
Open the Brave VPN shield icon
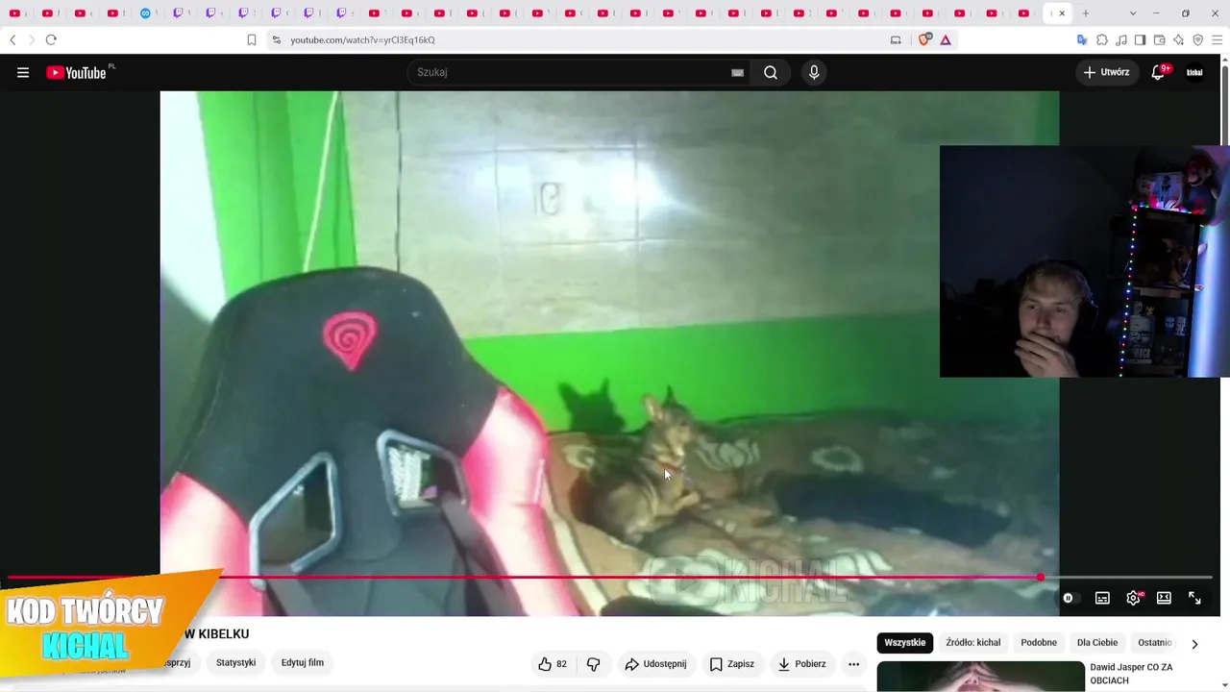1197,39
